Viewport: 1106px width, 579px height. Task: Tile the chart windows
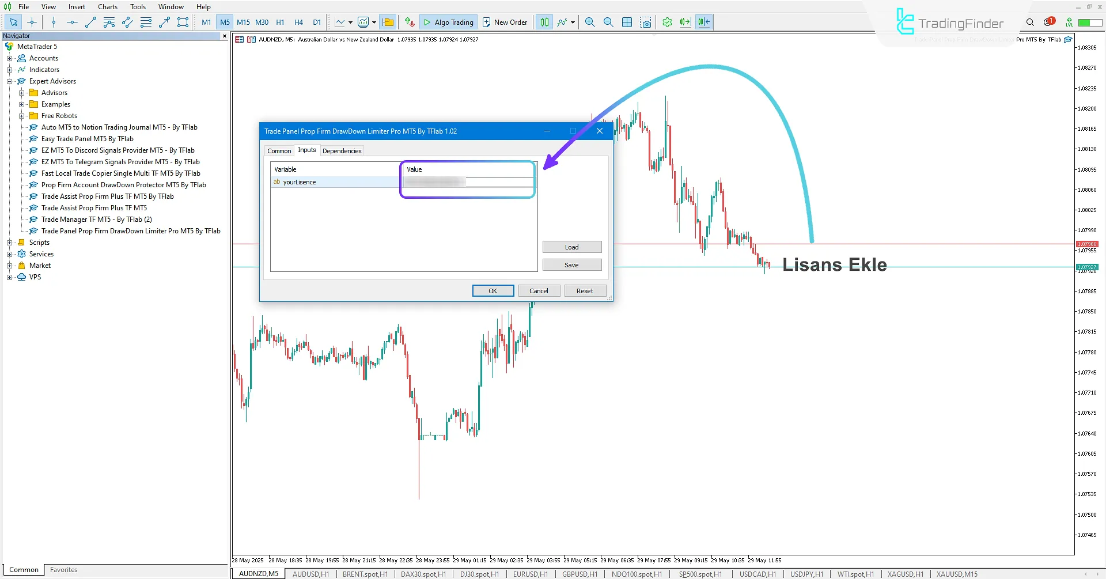(x=627, y=22)
